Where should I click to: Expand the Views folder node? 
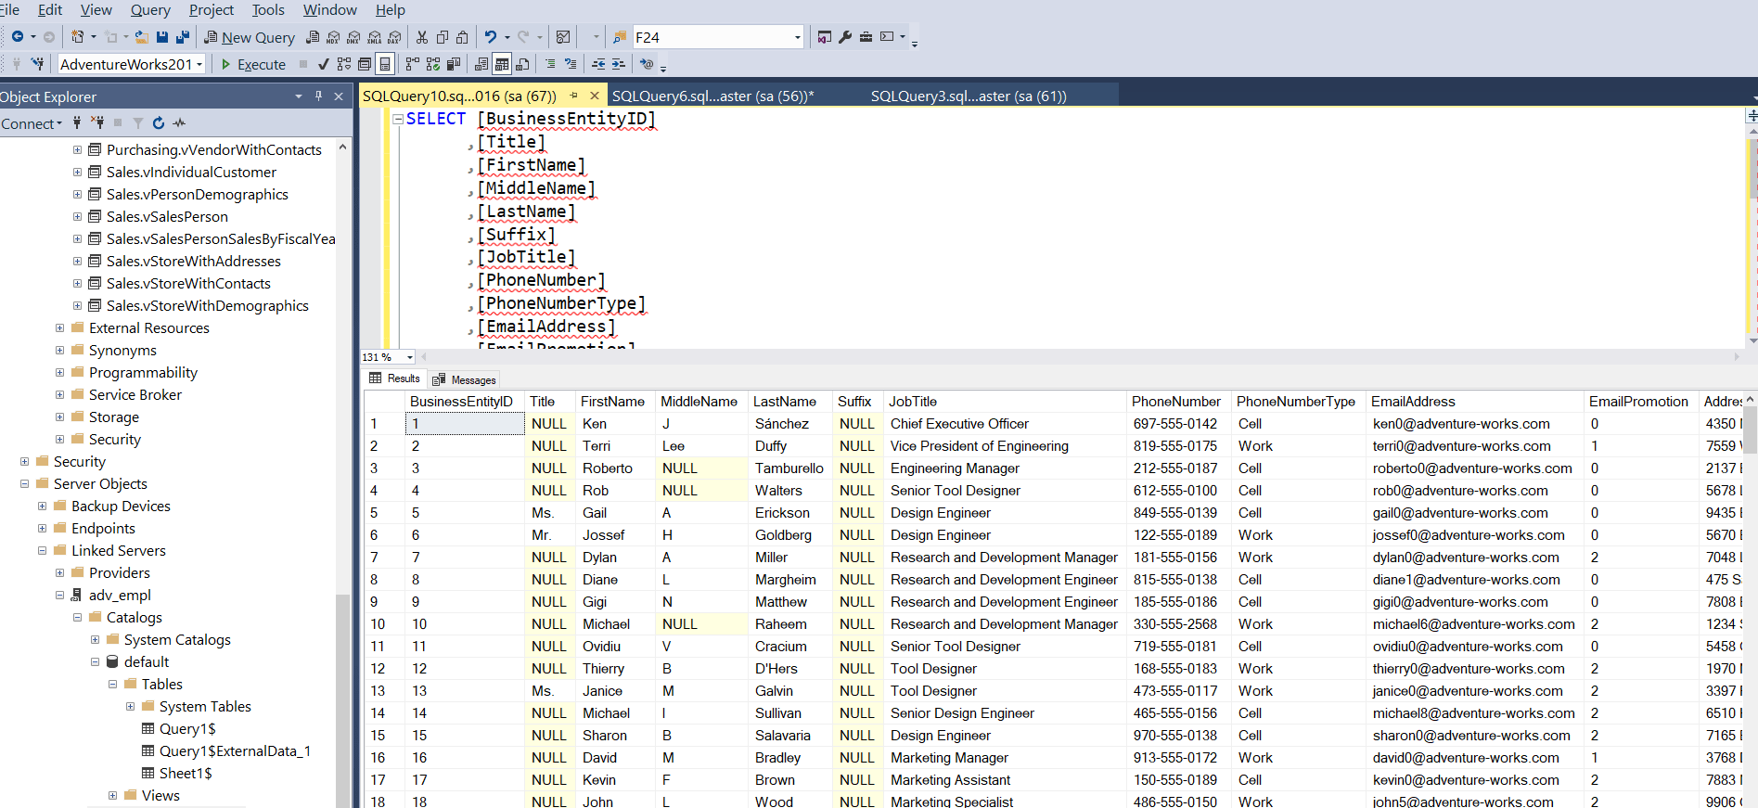pos(113,795)
